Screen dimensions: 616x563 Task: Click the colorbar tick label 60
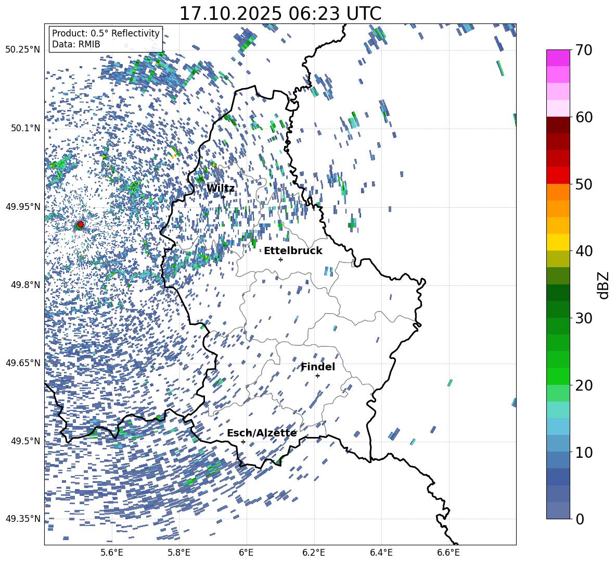pyautogui.click(x=584, y=117)
